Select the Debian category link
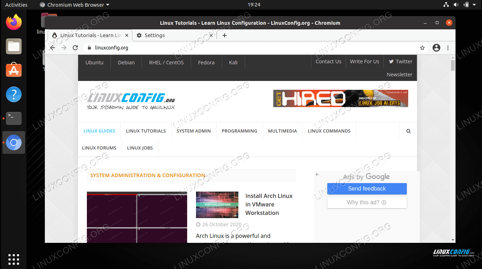 click(x=126, y=63)
